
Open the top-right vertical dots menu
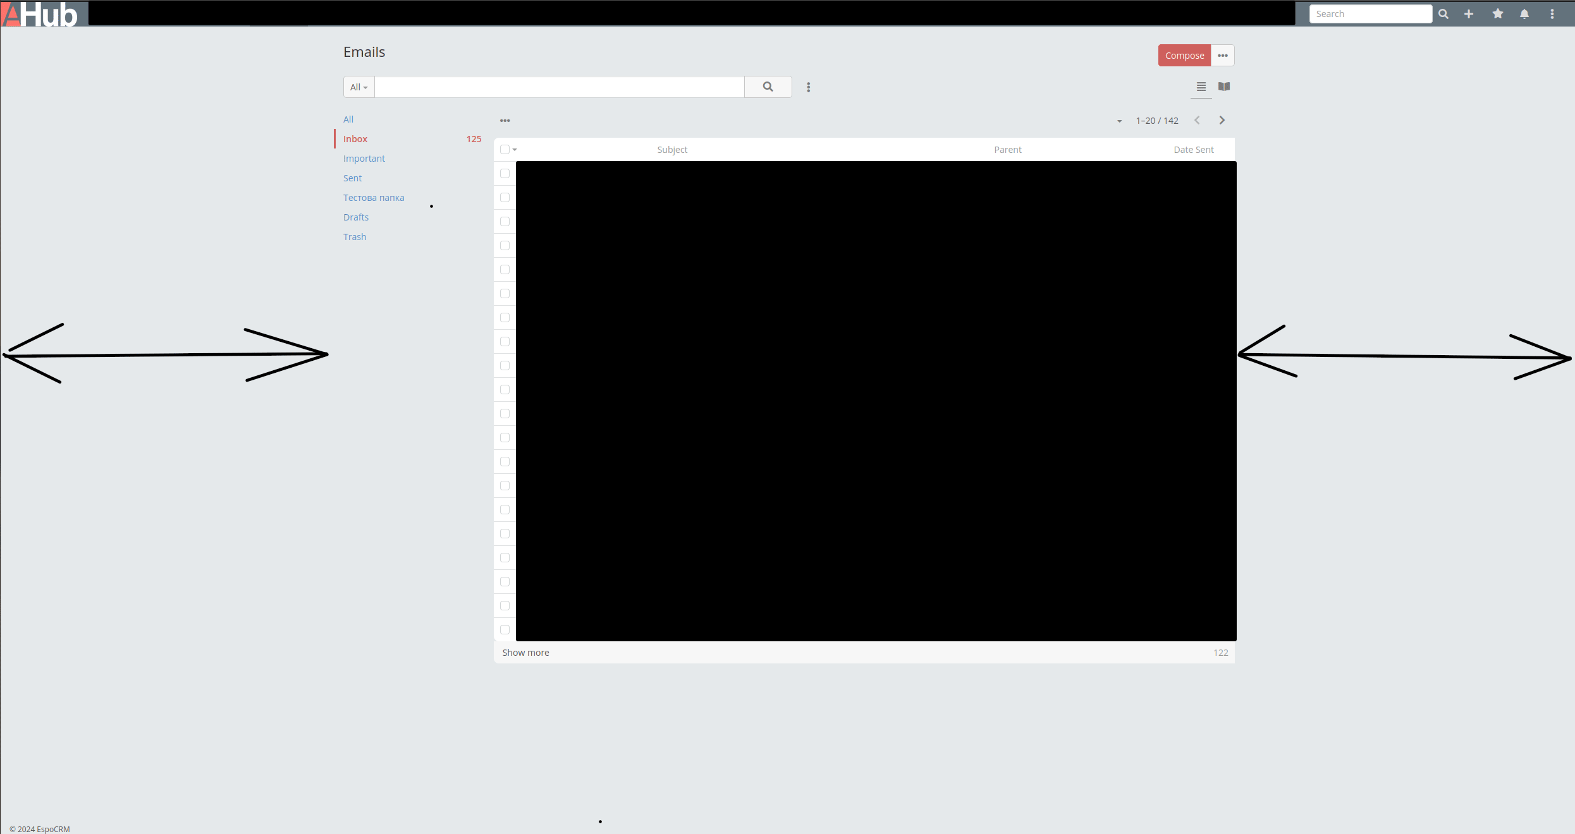tap(1552, 14)
